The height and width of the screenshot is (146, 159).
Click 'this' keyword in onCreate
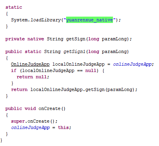click(x=63, y=127)
